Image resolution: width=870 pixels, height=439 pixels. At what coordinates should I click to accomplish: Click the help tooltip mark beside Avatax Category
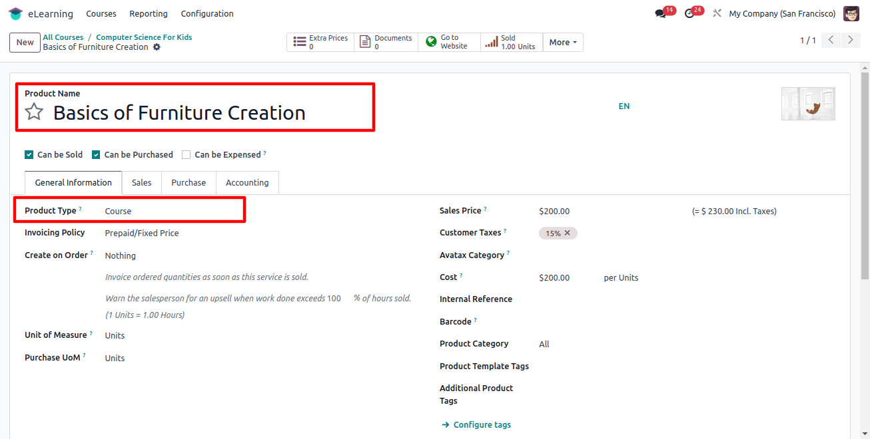[508, 253]
